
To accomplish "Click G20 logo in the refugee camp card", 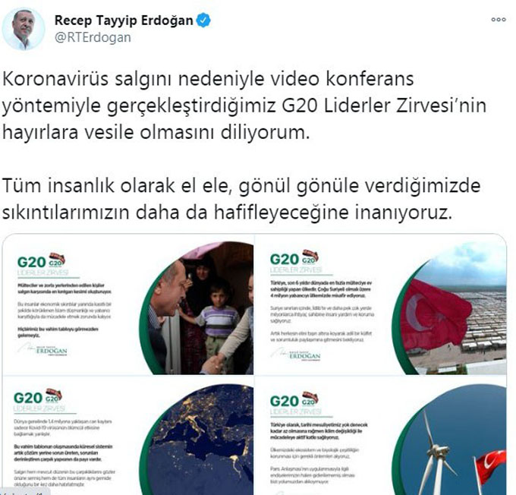I will tap(294, 258).
